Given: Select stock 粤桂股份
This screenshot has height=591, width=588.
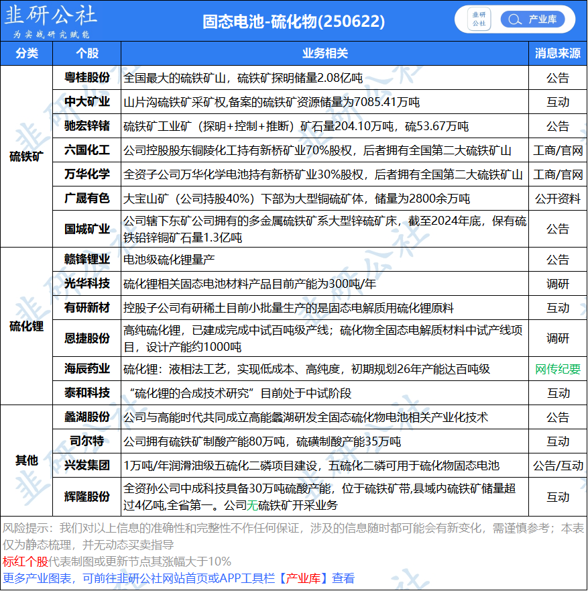Looking at the screenshot, I should 87,78.
